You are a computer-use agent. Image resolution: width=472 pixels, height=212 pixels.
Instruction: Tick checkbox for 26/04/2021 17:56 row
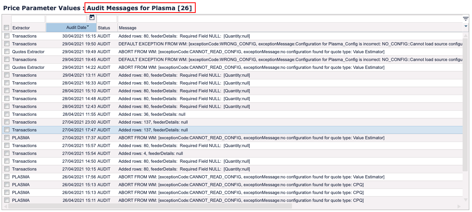pos(7,177)
